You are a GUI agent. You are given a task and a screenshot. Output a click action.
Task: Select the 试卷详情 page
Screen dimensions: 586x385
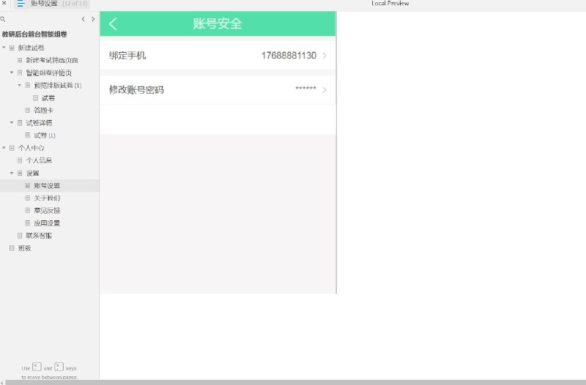pyautogui.click(x=39, y=123)
